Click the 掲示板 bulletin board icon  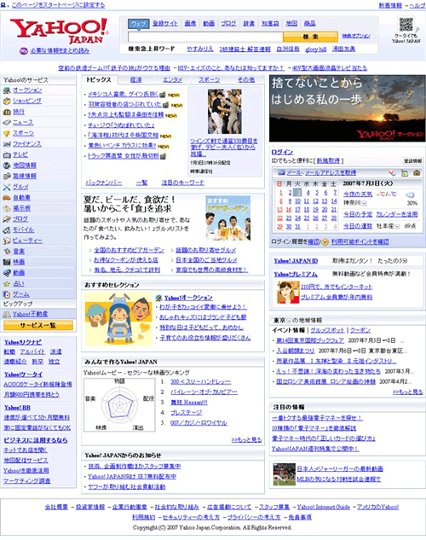(7, 209)
